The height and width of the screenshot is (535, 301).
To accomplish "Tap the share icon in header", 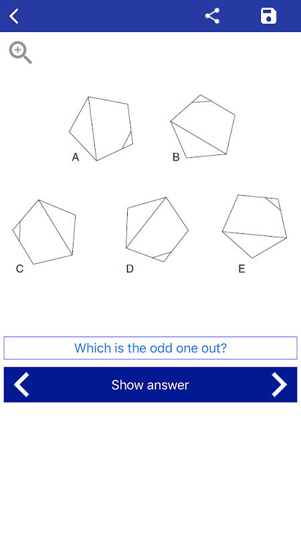I will [212, 16].
